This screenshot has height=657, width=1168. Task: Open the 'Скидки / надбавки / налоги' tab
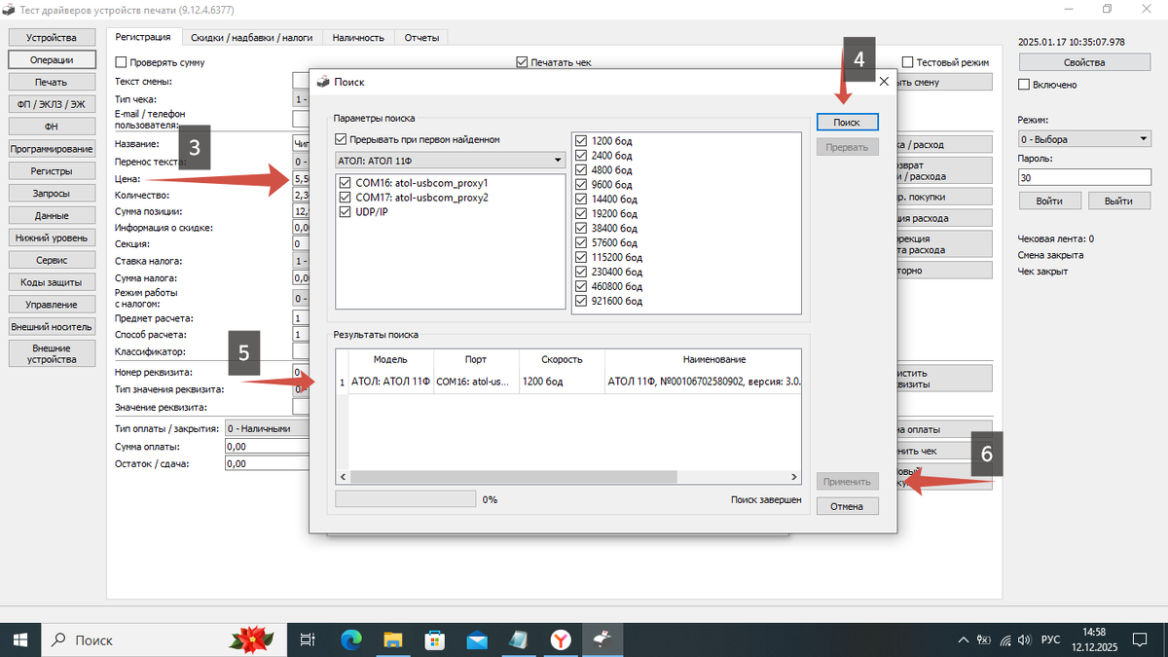point(251,38)
